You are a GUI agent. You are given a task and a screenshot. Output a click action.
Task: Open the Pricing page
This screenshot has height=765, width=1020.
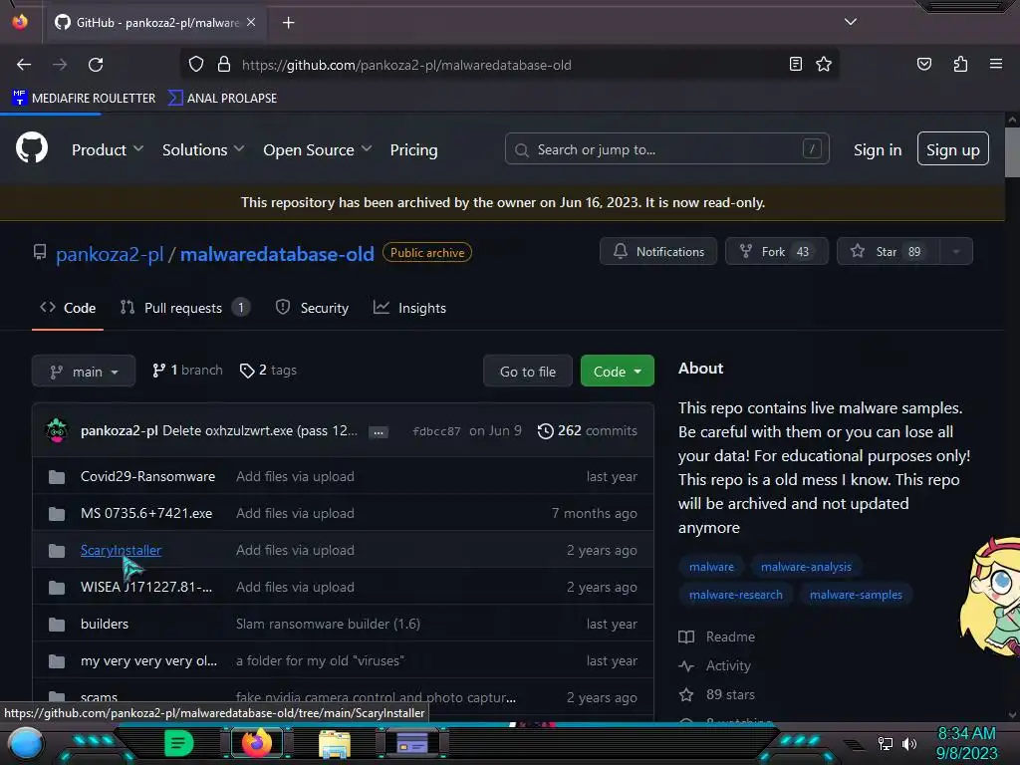413,149
